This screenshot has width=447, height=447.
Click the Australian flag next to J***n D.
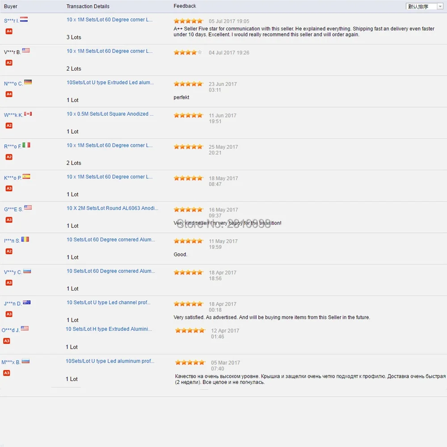click(27, 303)
